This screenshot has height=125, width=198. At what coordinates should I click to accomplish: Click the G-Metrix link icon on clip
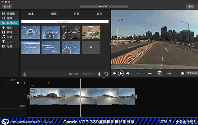click(32, 91)
